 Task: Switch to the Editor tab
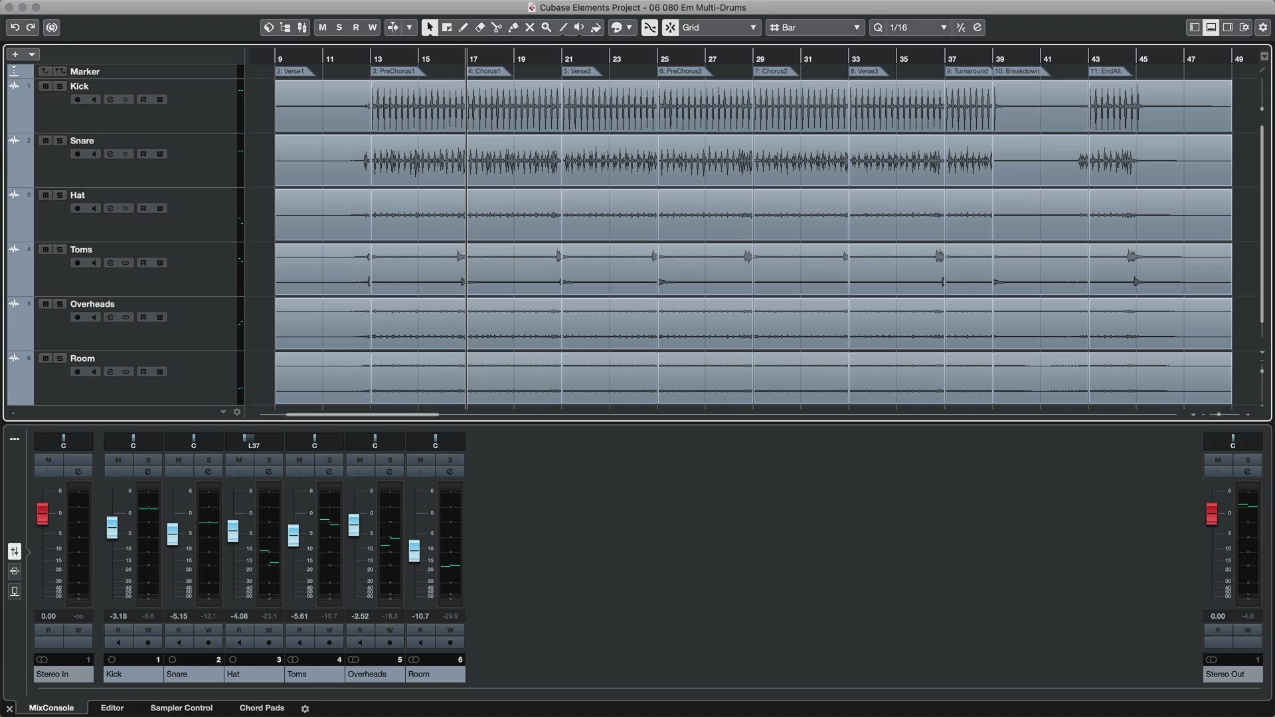[112, 708]
